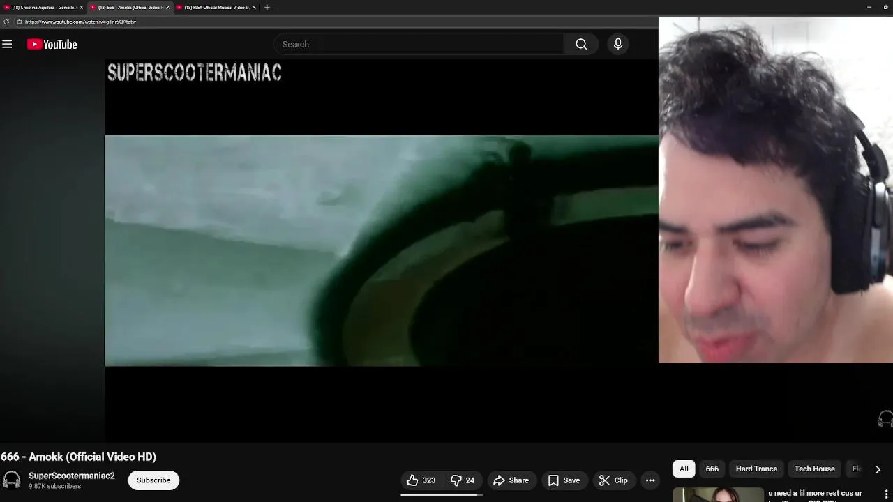Click the video title '666 - Amokk (Official Video HD)'
The image size is (893, 502).
coord(78,457)
